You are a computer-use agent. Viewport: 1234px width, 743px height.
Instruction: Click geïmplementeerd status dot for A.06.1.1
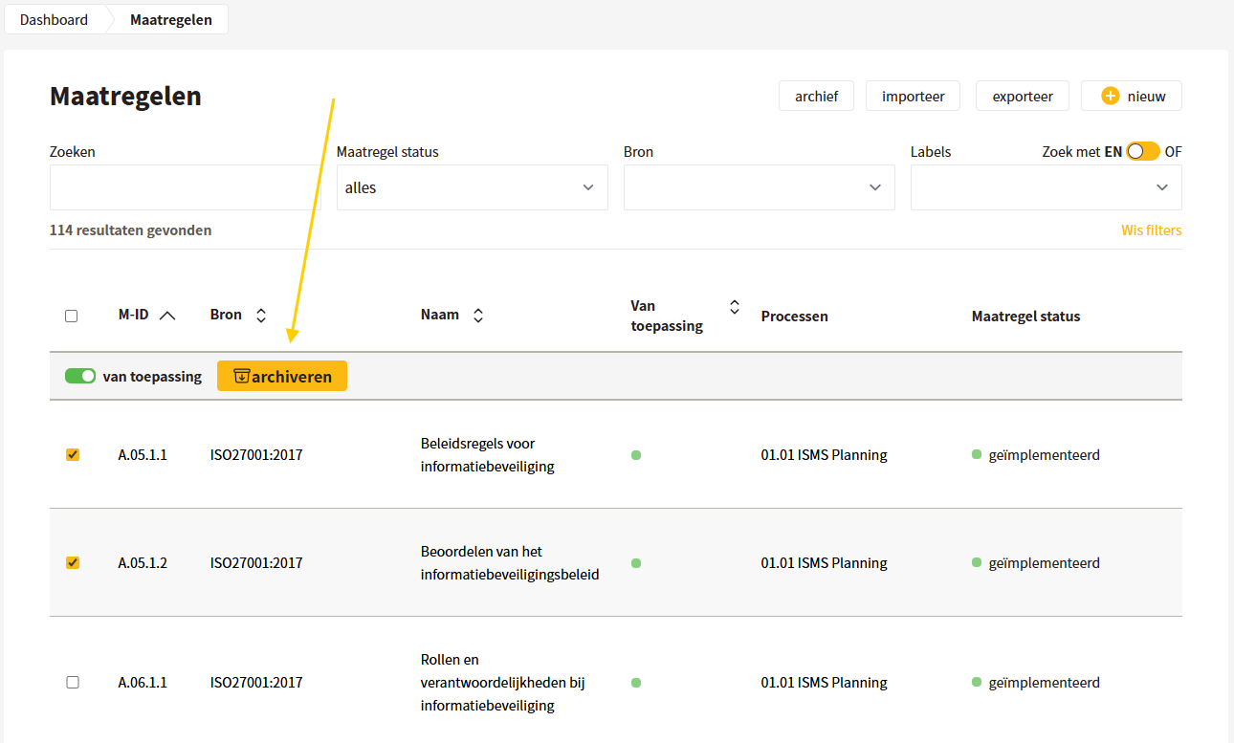[977, 683]
